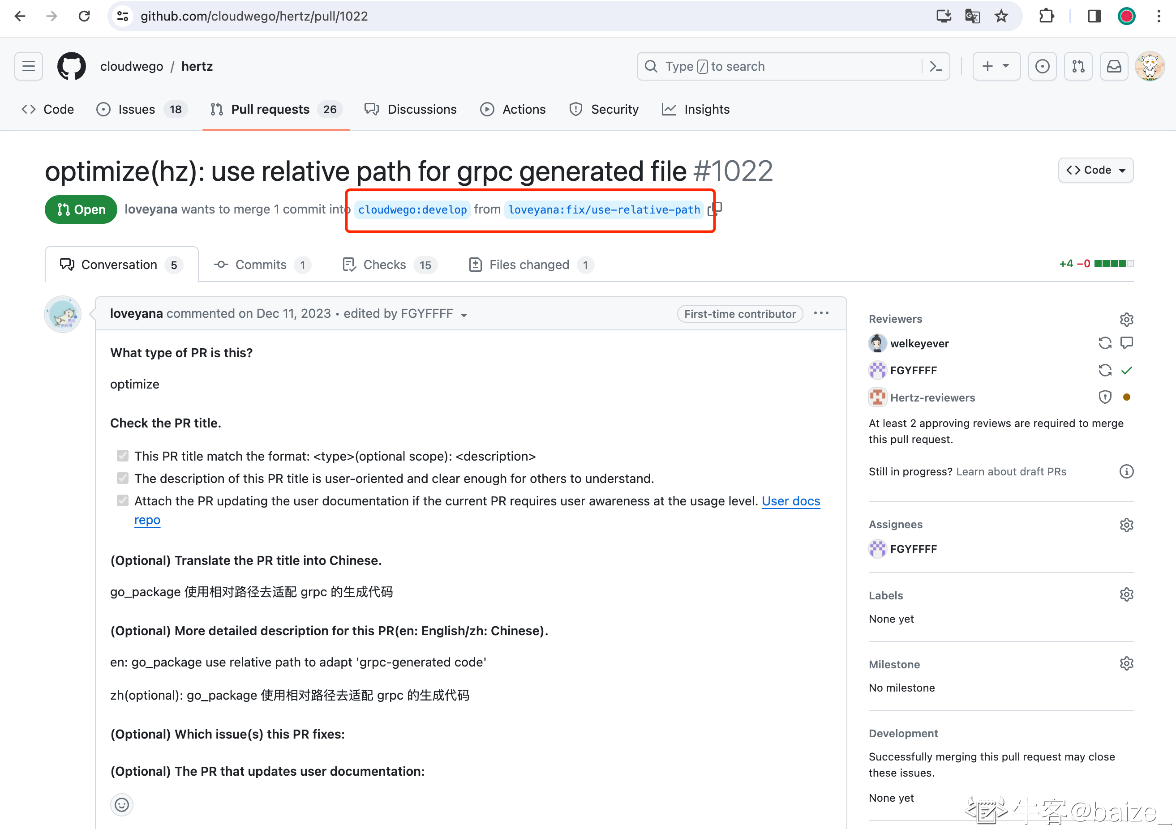Image resolution: width=1176 pixels, height=829 pixels.
Task: Open the GitHub notifications inbox icon
Action: [x=1114, y=67]
